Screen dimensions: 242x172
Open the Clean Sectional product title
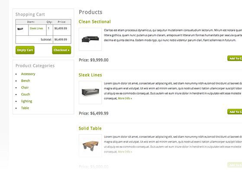point(95,22)
